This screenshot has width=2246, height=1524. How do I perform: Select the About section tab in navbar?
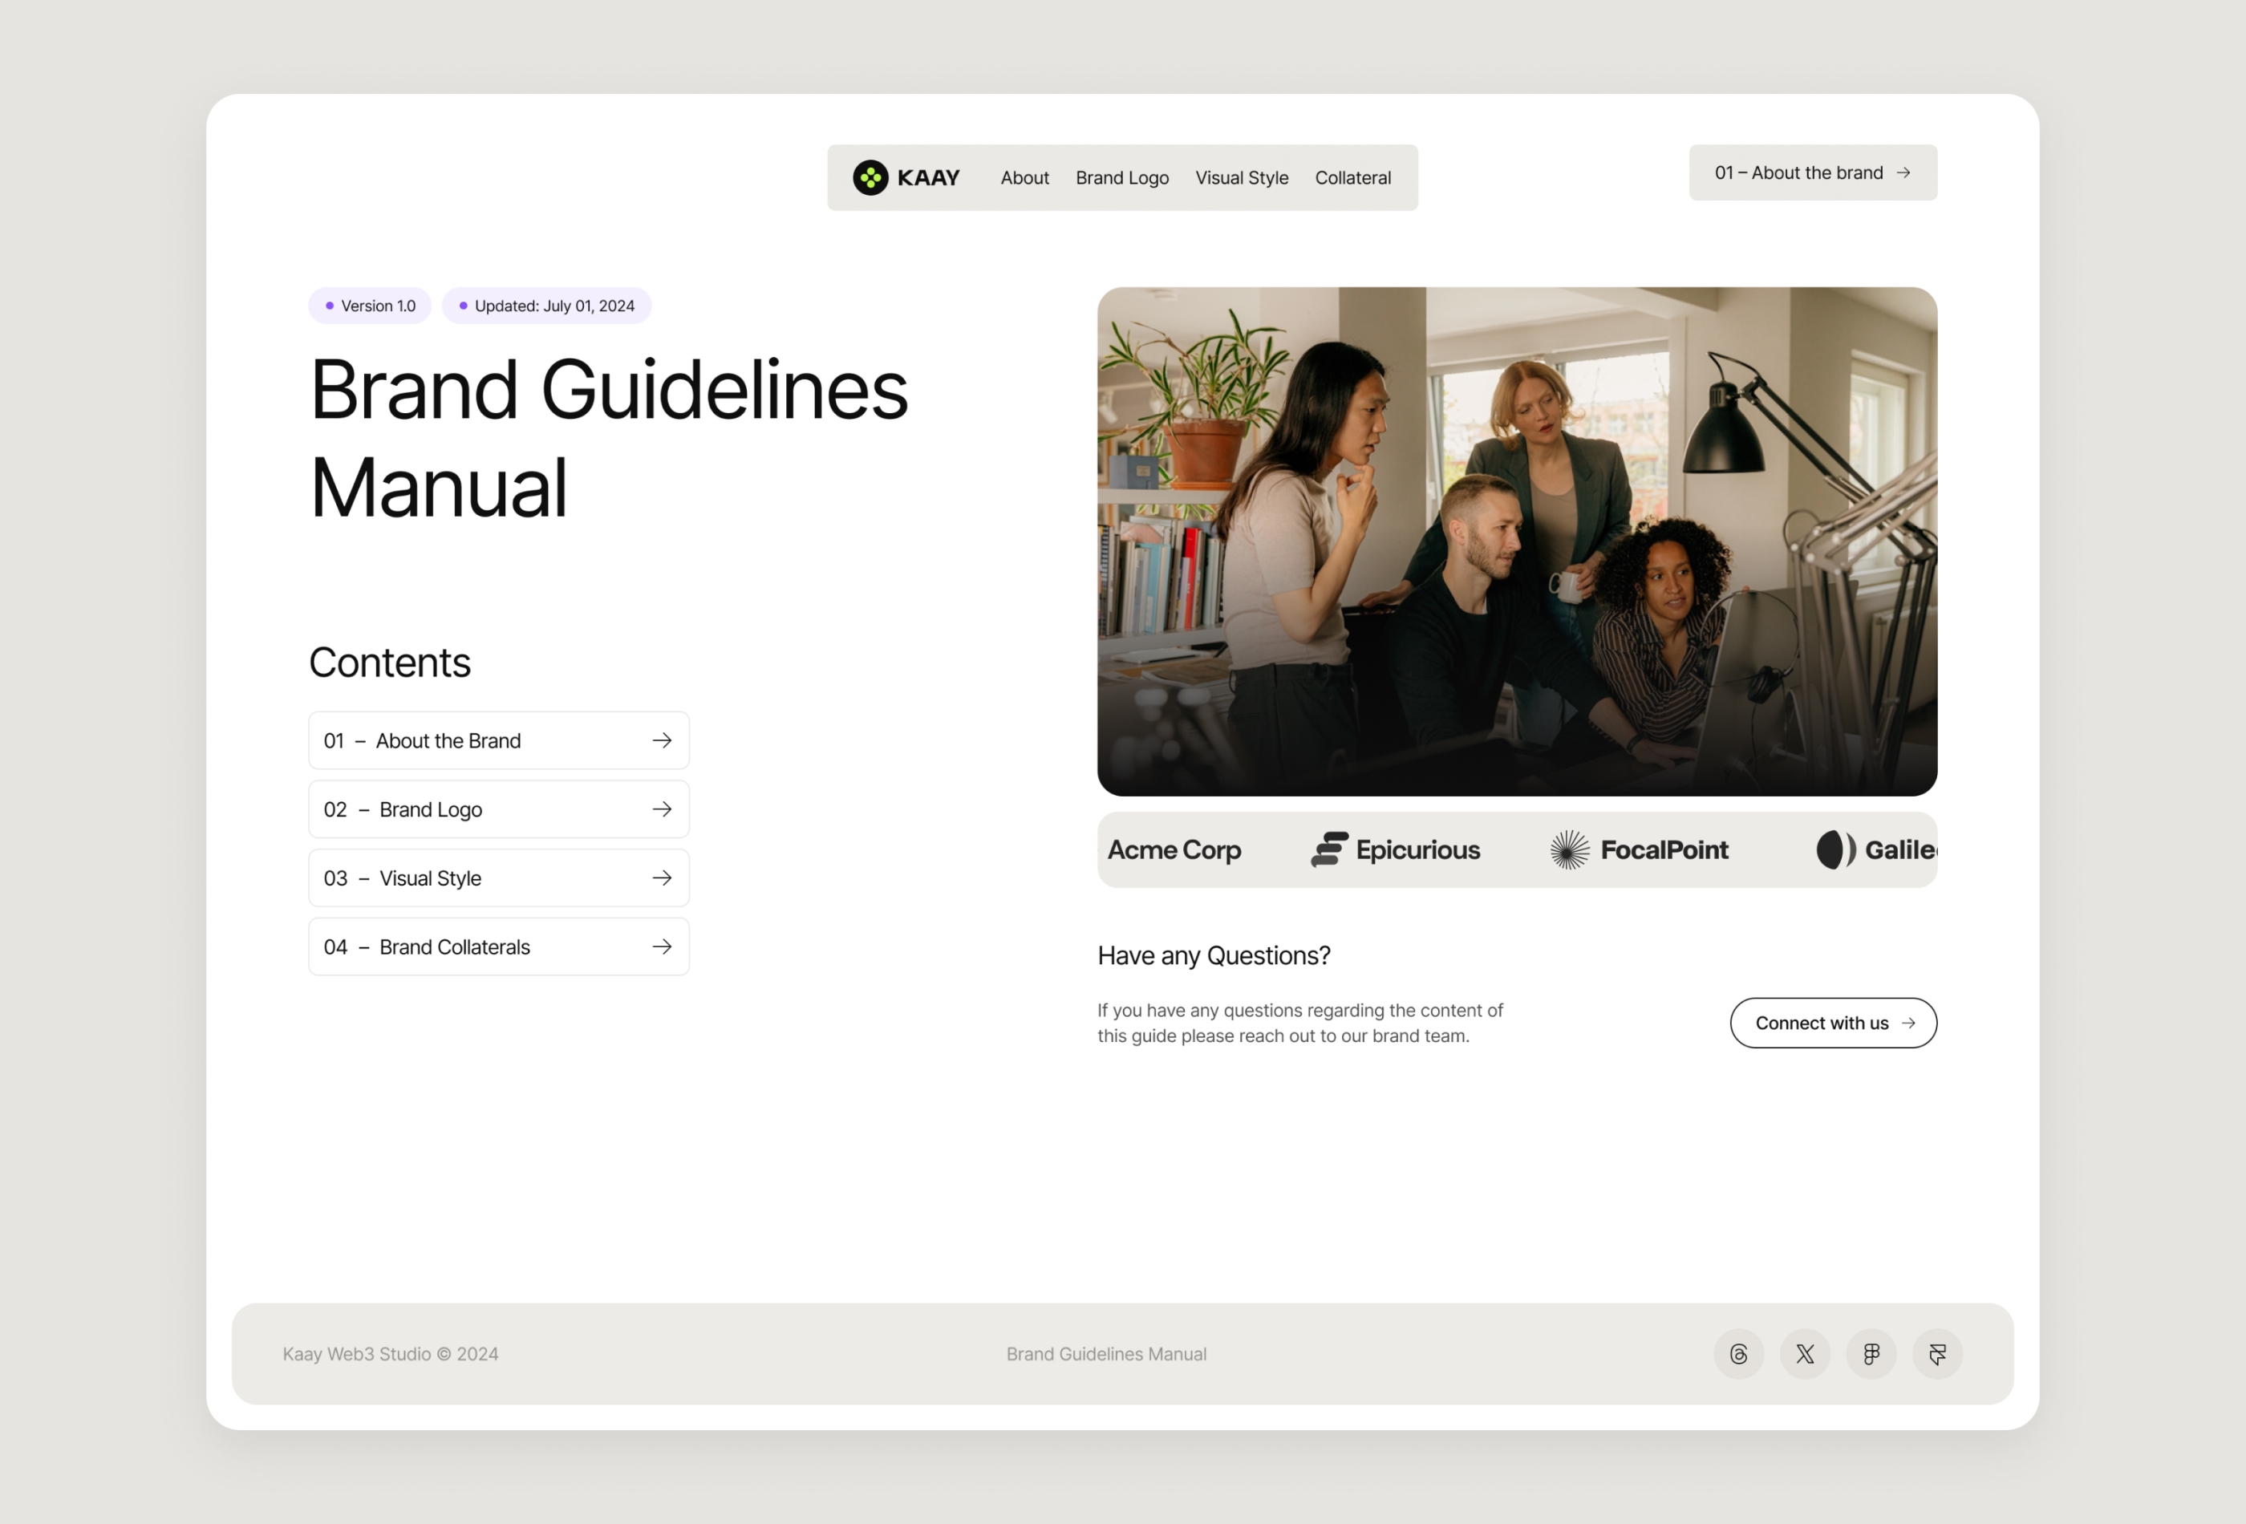coord(1024,177)
